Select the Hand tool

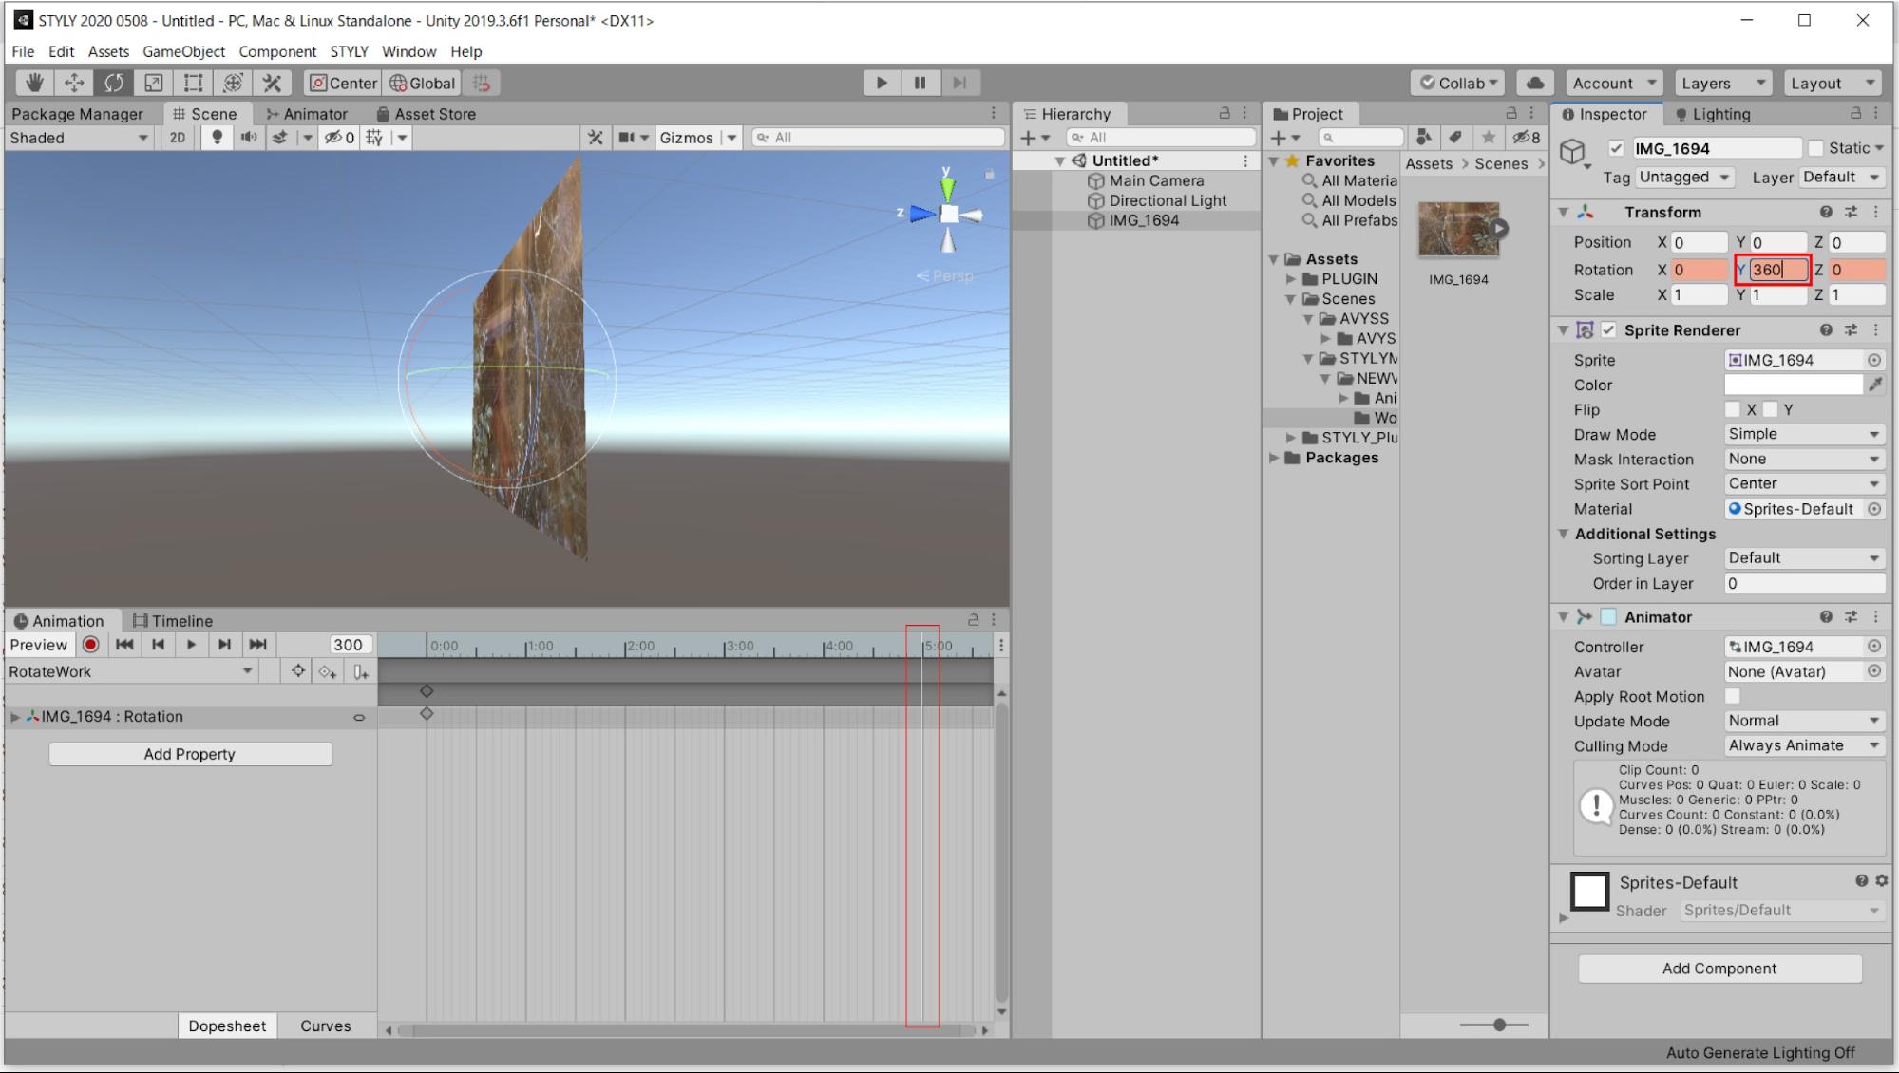(34, 83)
